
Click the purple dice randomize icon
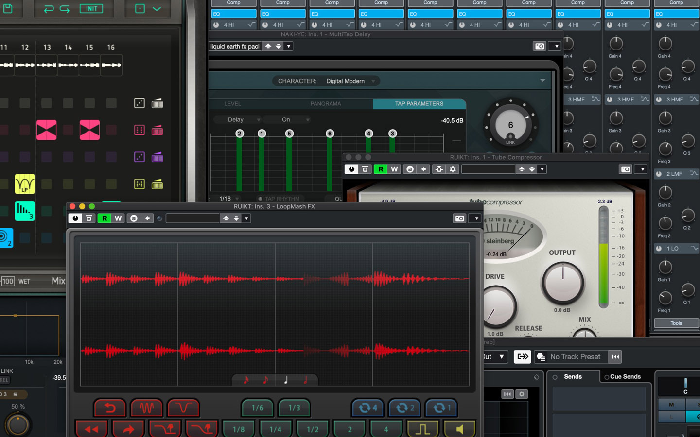click(140, 157)
